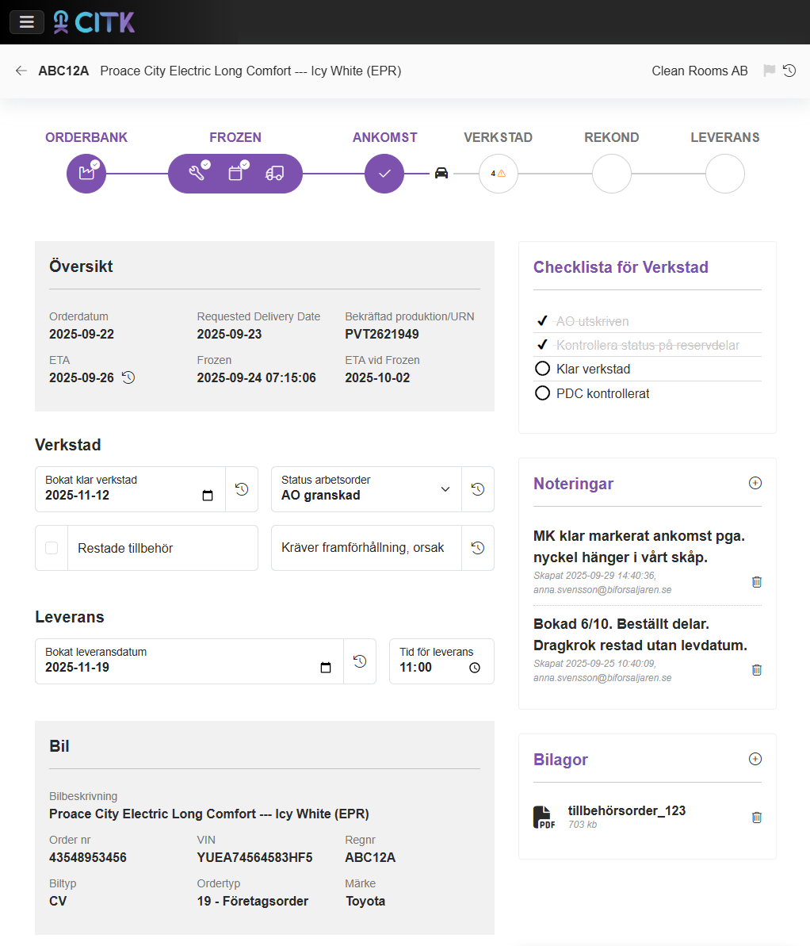Click VIN value YUEA74564583HF5
This screenshot has width=810, height=946.
tap(254, 857)
